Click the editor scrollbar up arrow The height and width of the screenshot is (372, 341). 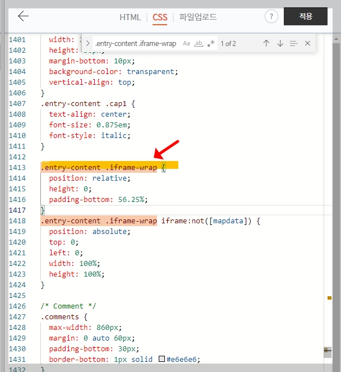337,39
